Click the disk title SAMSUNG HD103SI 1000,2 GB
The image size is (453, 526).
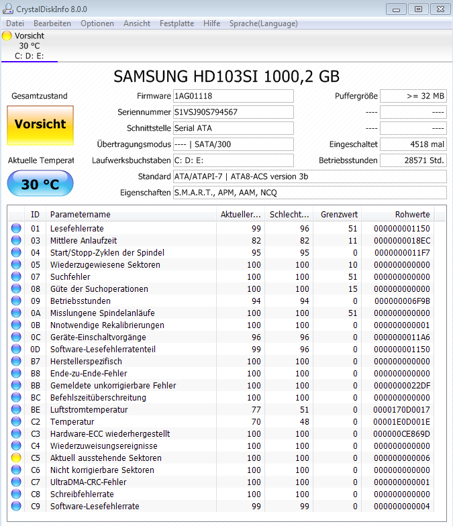[x=227, y=76]
